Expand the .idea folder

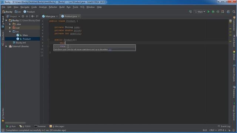click(x=10, y=24)
